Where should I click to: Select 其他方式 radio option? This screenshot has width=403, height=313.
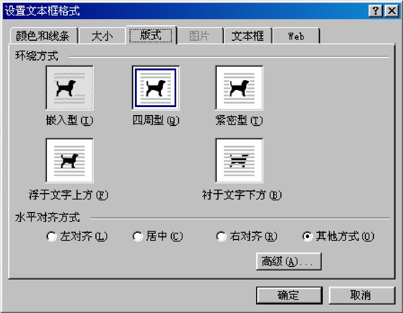click(x=307, y=236)
